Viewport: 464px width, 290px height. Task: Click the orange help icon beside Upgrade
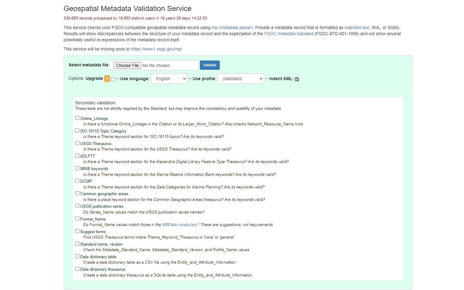pos(107,79)
